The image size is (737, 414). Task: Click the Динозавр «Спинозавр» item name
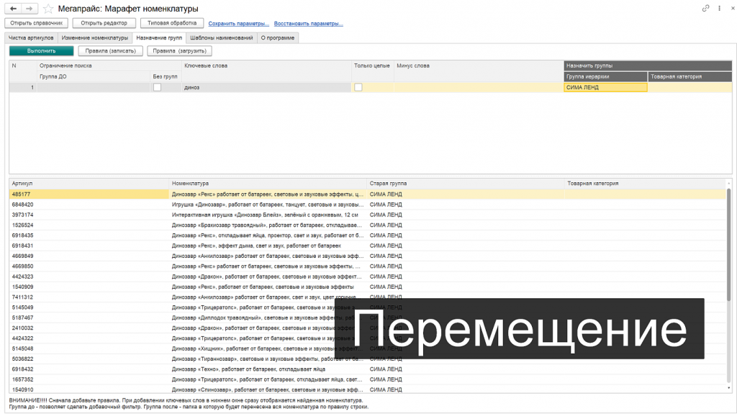pyautogui.click(x=267, y=390)
